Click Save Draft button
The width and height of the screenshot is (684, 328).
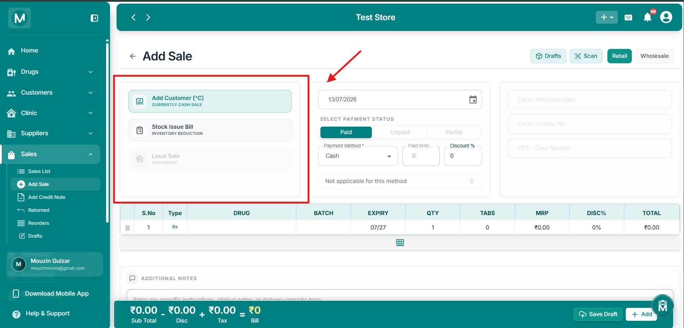pyautogui.click(x=598, y=314)
